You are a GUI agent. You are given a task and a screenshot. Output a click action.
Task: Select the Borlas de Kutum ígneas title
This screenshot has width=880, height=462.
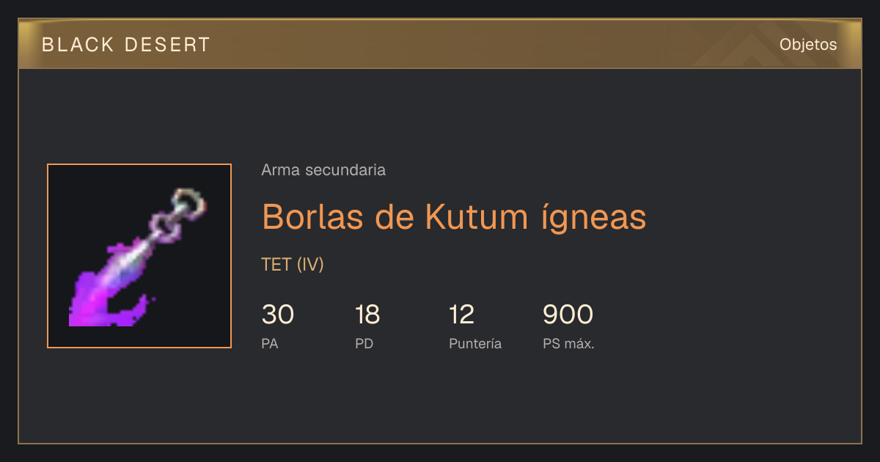click(454, 216)
